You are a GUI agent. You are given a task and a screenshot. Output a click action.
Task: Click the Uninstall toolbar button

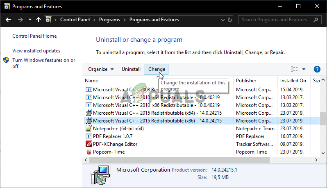click(131, 69)
